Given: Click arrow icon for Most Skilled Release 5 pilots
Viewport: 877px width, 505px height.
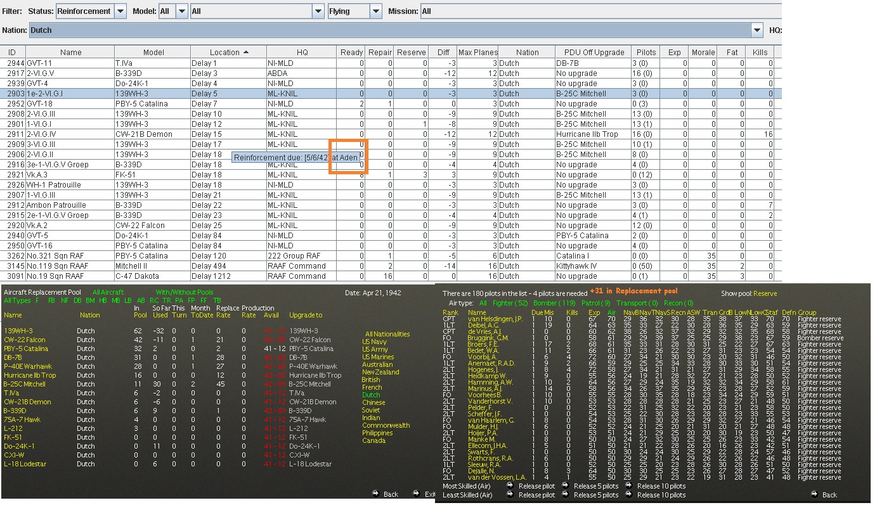Looking at the screenshot, I should [x=565, y=486].
